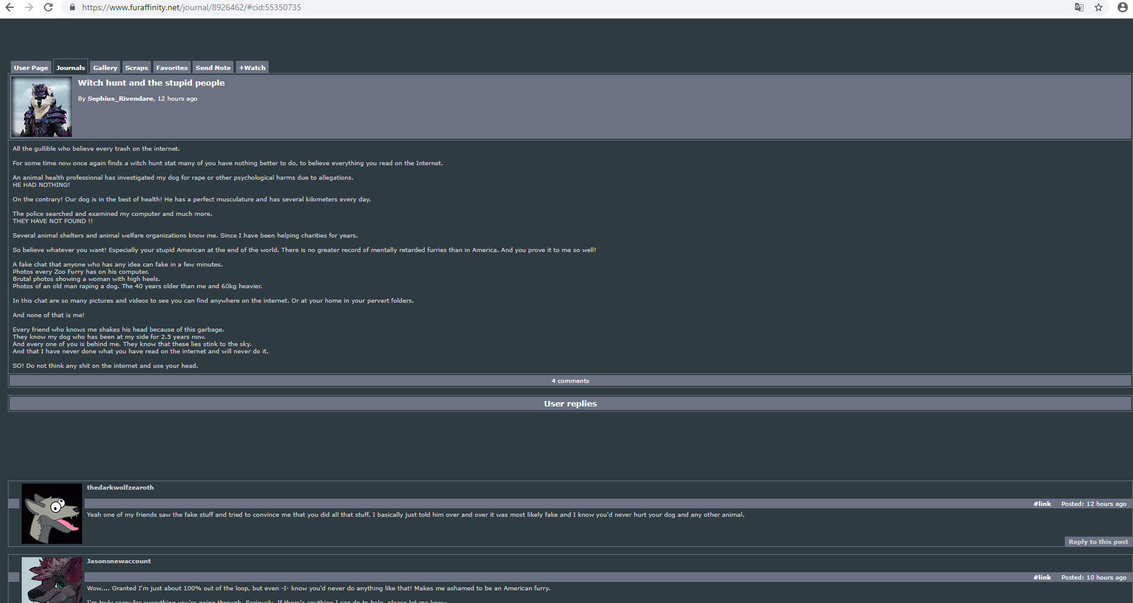View site security lock information
The width and height of the screenshot is (1133, 603).
[x=72, y=7]
